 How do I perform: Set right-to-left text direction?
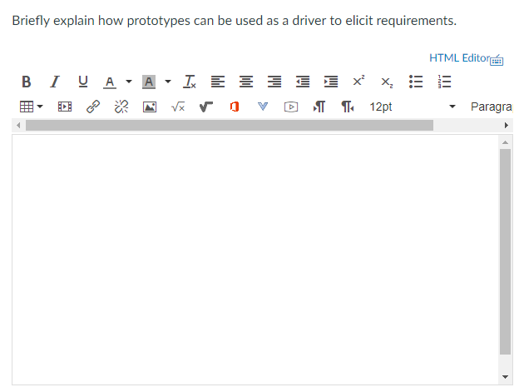click(347, 107)
